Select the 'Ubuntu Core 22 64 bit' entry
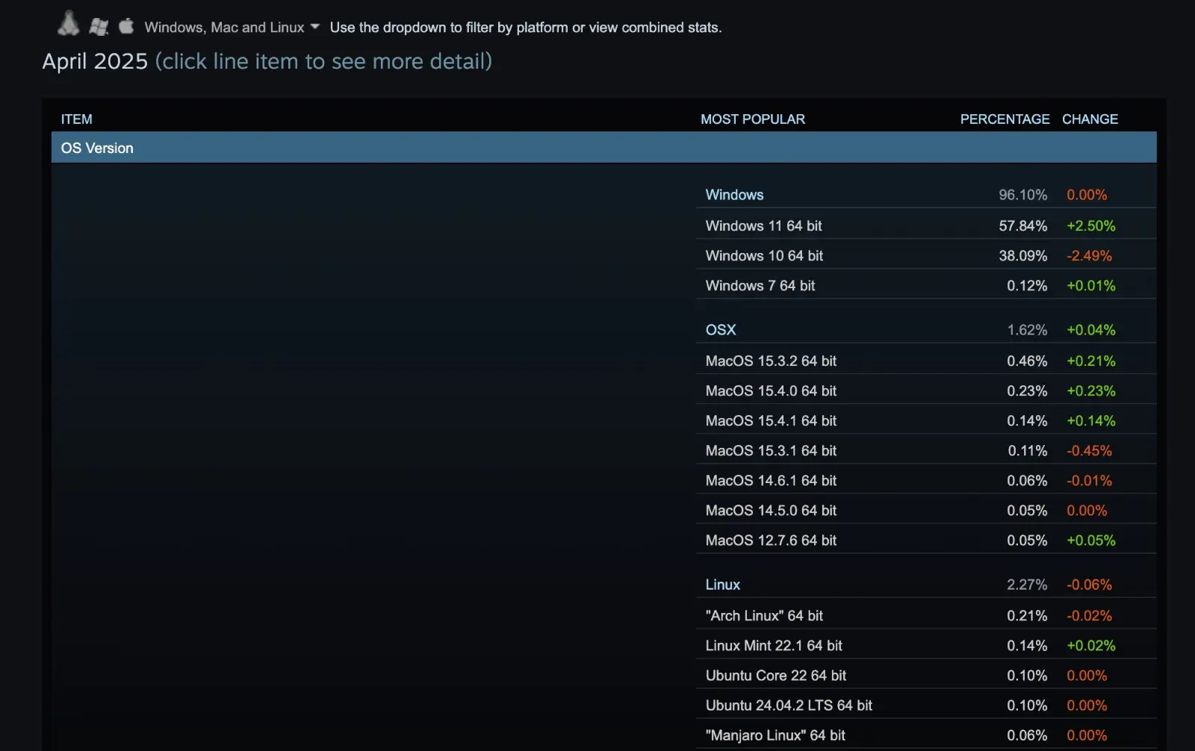 tap(776, 675)
